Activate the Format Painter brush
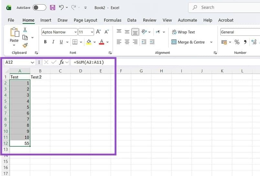The image size is (260, 176). click(x=25, y=45)
